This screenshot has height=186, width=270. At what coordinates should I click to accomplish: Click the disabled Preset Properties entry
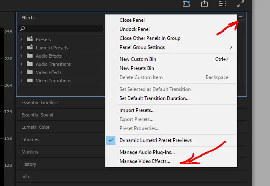tap(171, 128)
